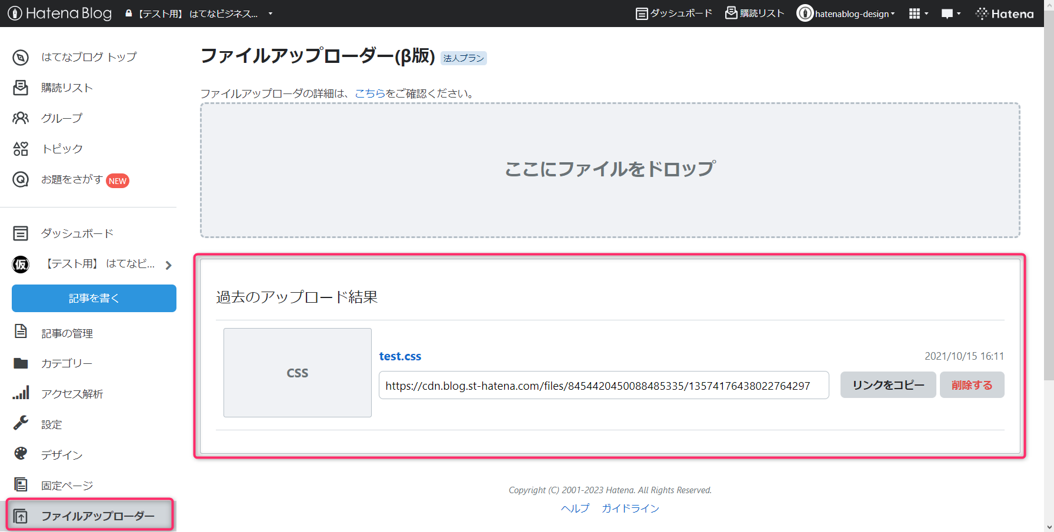Click the アクセス解析 bar chart icon

(21, 393)
